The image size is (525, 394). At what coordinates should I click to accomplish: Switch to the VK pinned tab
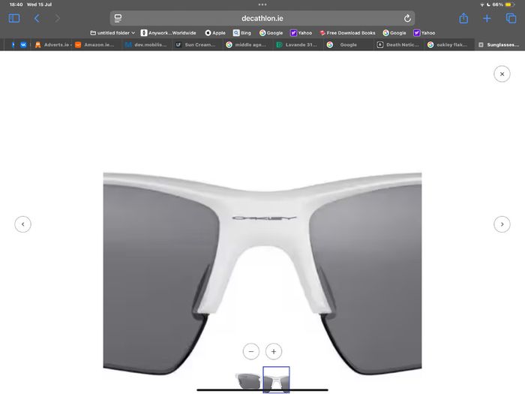pyautogui.click(x=23, y=44)
